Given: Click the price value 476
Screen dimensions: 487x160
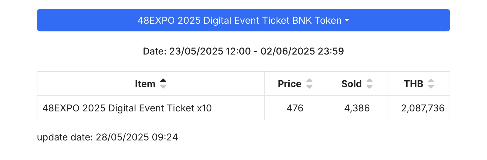Looking at the screenshot, I should pyautogui.click(x=295, y=108).
